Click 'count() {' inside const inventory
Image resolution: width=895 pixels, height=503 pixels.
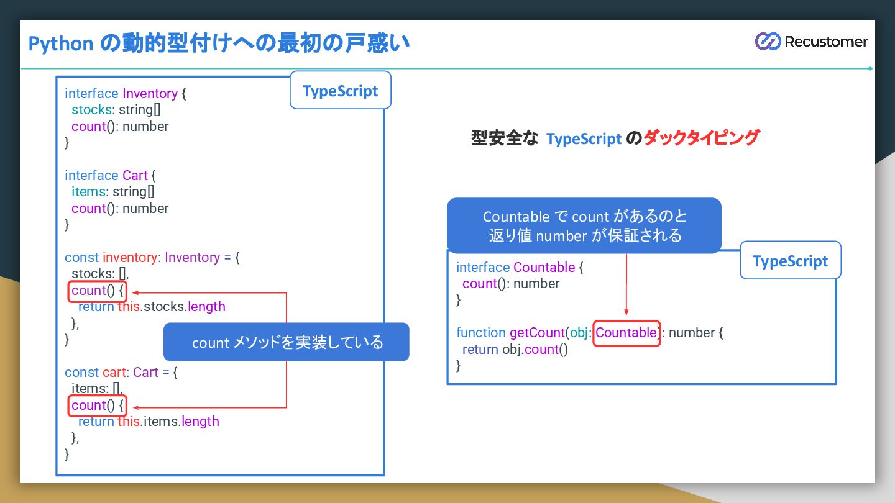coord(98,291)
